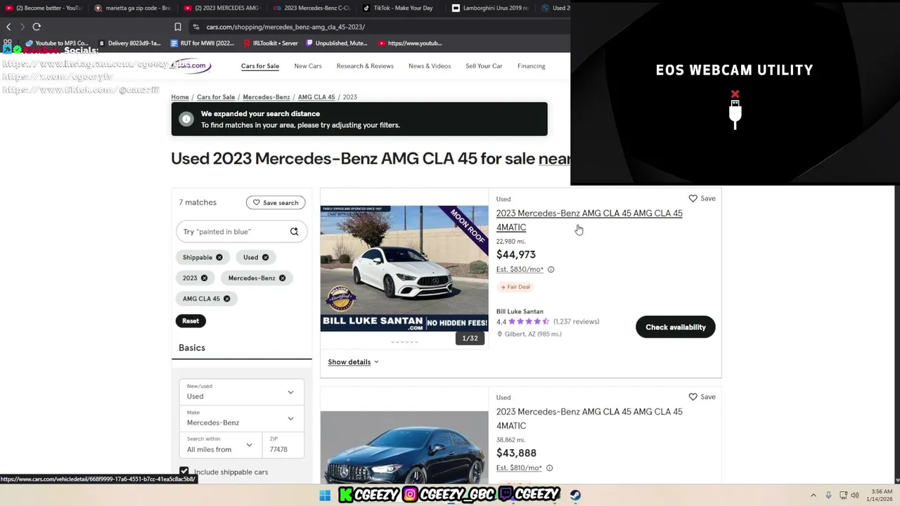Open Steam from the taskbar
Viewport: 900px width, 506px height.
click(x=575, y=495)
